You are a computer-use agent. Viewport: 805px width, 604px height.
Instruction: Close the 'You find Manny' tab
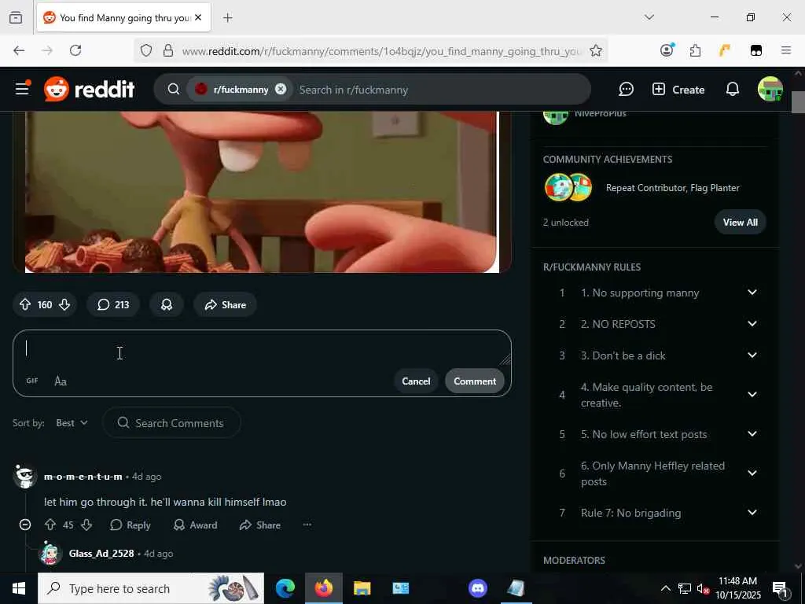point(198,17)
